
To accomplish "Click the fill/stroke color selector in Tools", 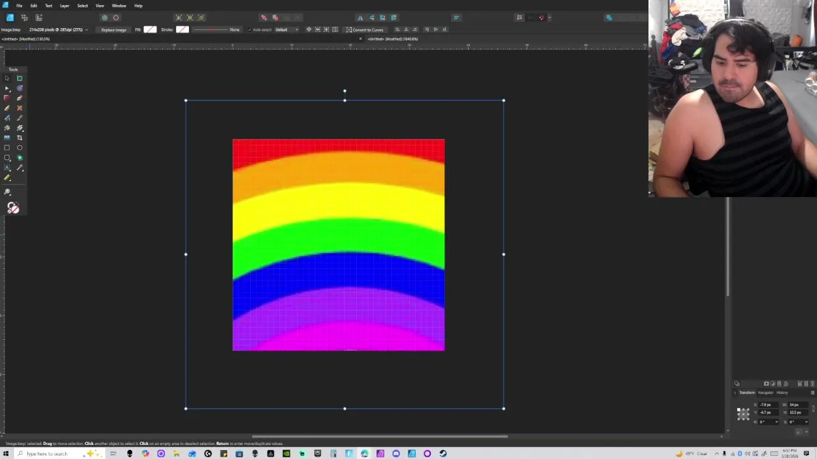I will click(13, 208).
